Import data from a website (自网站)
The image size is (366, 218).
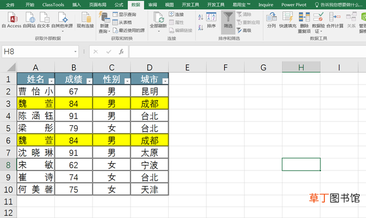coord(29,20)
